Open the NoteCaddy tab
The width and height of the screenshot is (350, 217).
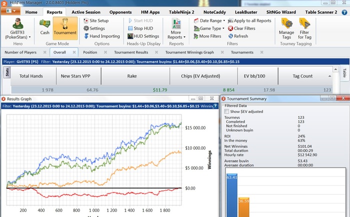214,12
